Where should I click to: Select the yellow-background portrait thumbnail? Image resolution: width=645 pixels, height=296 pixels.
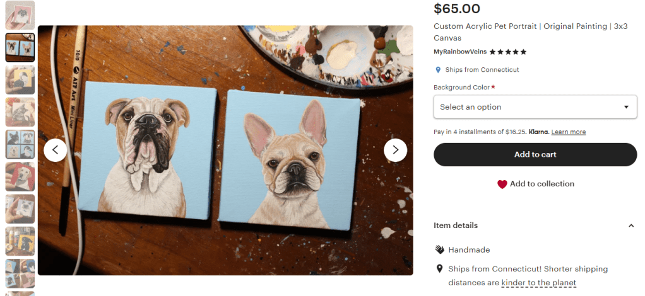pyautogui.click(x=20, y=79)
